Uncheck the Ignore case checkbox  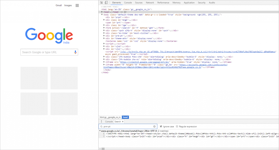click(x=161, y=127)
